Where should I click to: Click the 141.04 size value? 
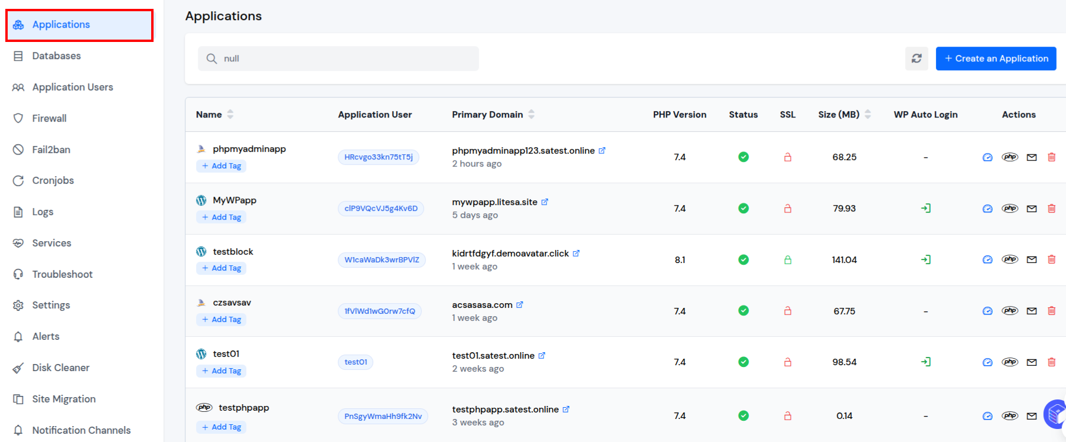click(845, 260)
